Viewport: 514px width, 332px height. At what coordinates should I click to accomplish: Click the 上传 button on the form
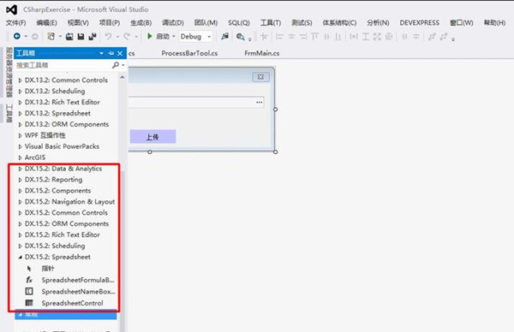(152, 137)
